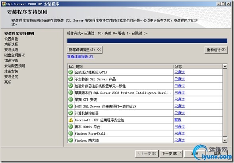Close the SQL Server installer window
Screen dimensions: 234x163
tap(228, 4)
